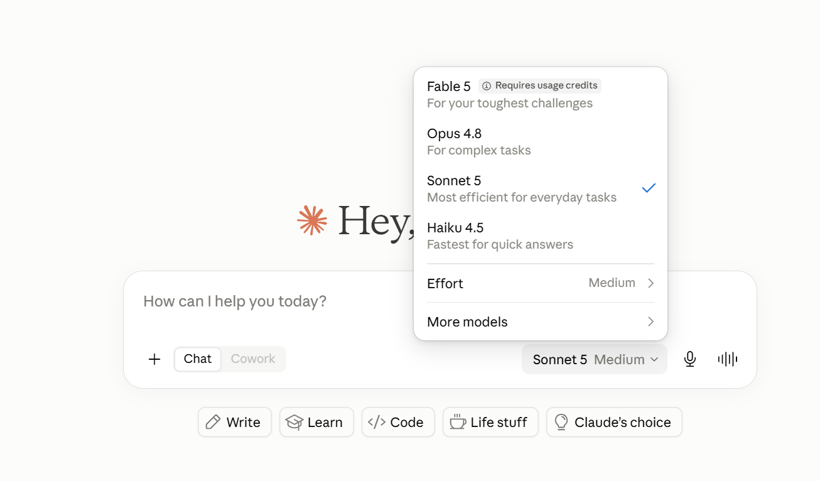
Task: Select the Opus 4.8 model
Action: click(x=541, y=141)
